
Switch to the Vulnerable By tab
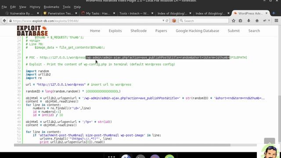click(x=22, y=14)
